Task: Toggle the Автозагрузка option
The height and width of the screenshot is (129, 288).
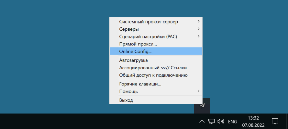Action: point(156,60)
